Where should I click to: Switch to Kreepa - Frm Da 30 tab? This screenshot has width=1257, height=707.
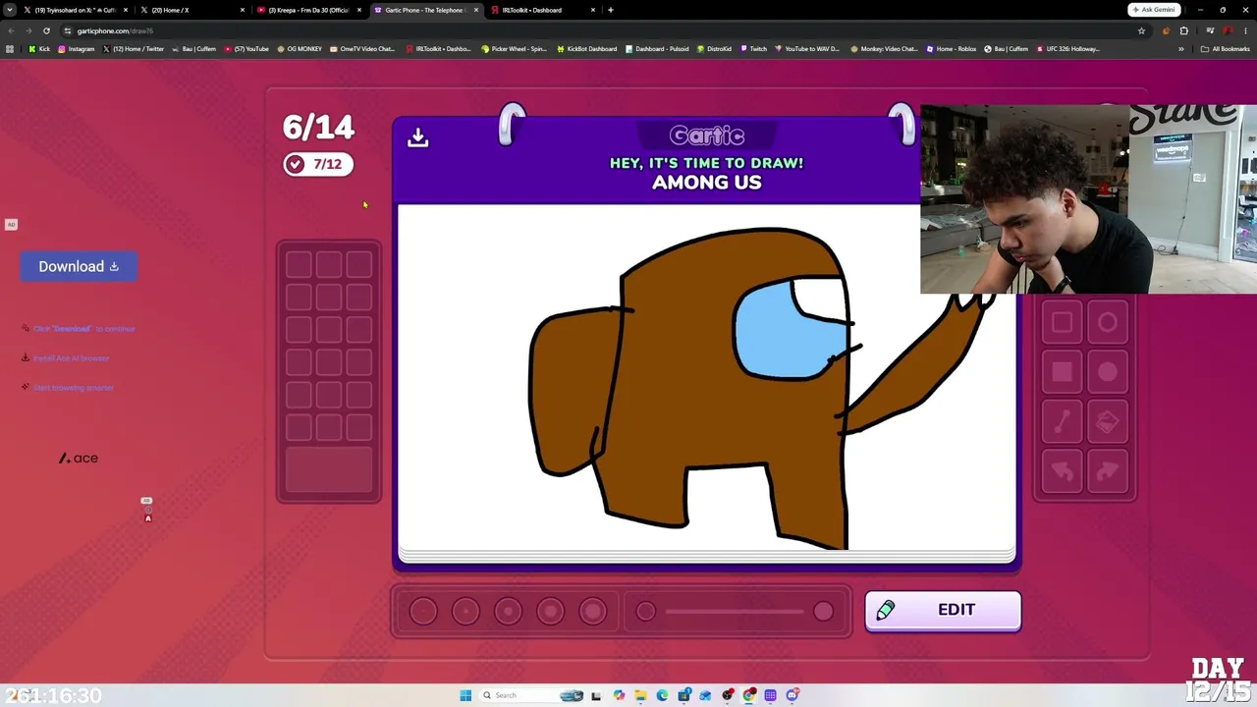click(308, 10)
